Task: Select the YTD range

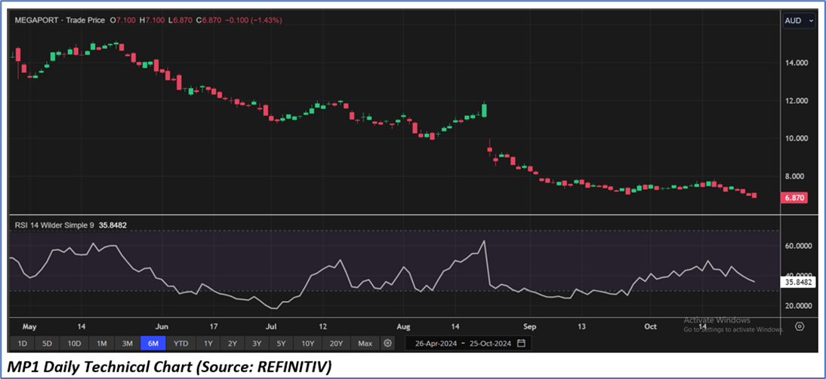Action: pyautogui.click(x=180, y=343)
